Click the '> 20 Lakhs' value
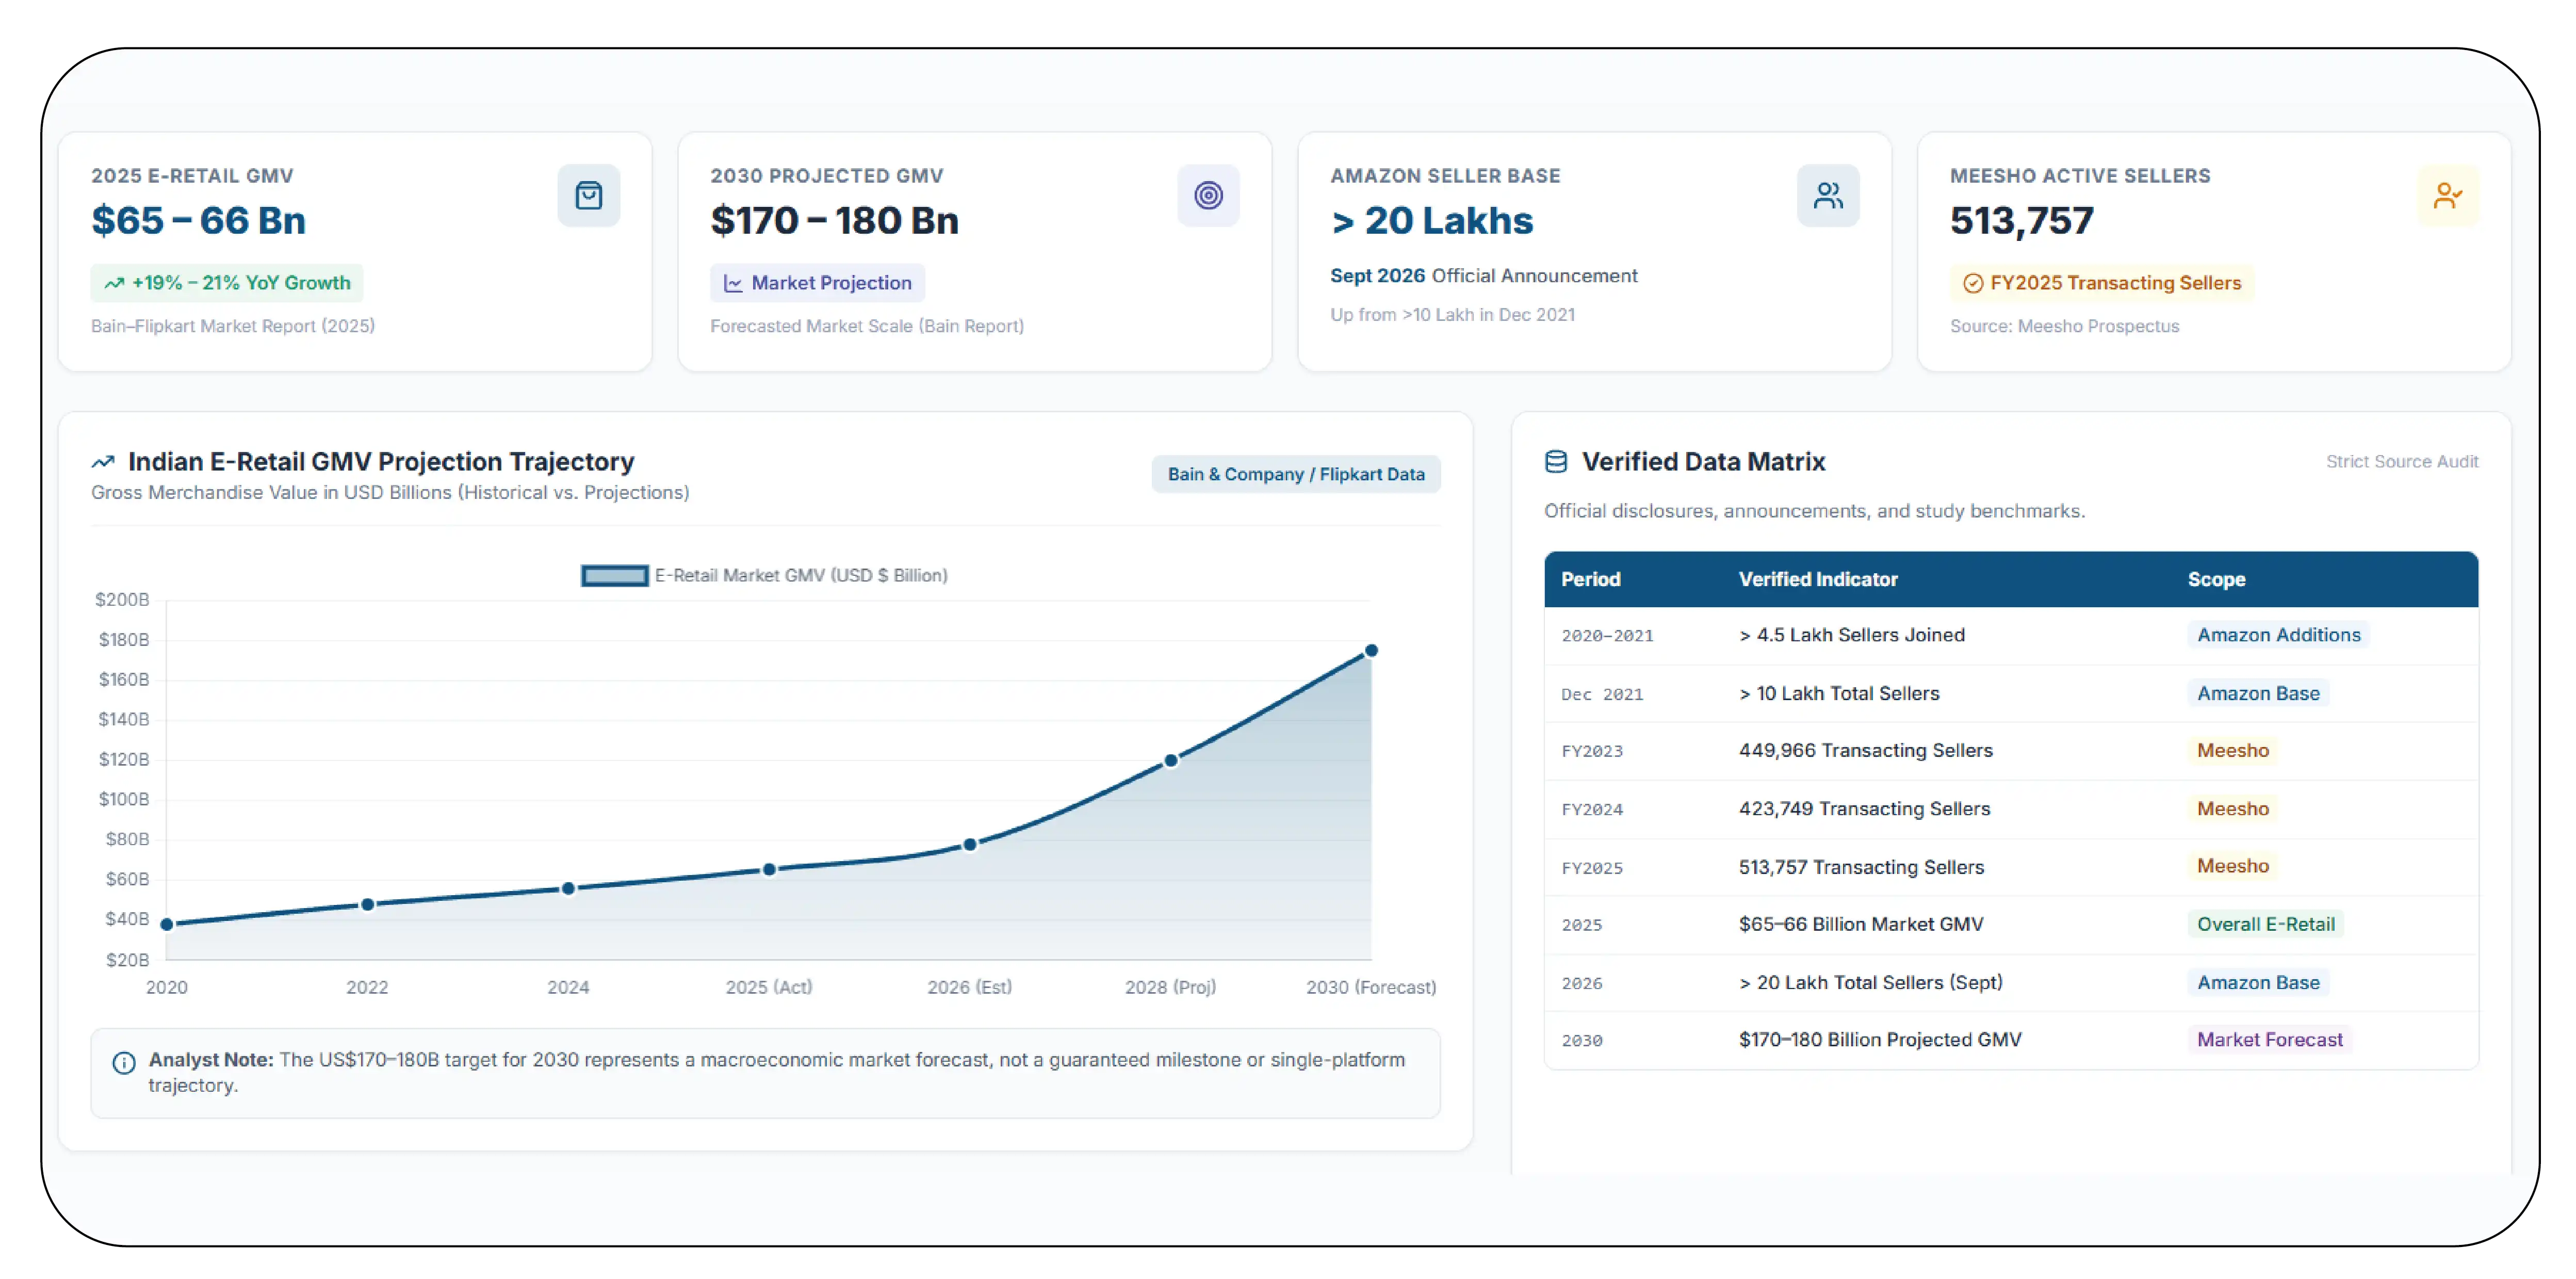 (x=1431, y=220)
